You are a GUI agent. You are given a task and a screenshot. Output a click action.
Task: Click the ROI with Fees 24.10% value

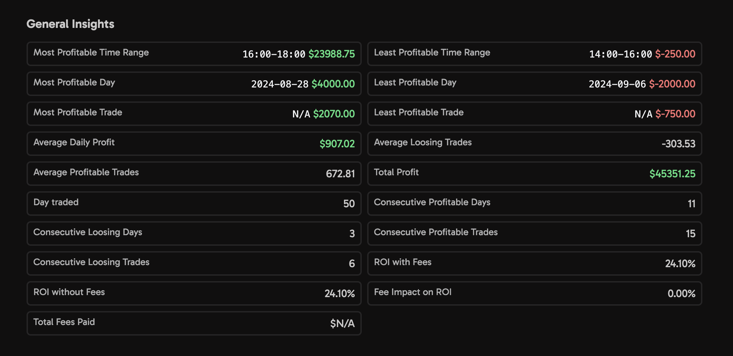tap(680, 264)
